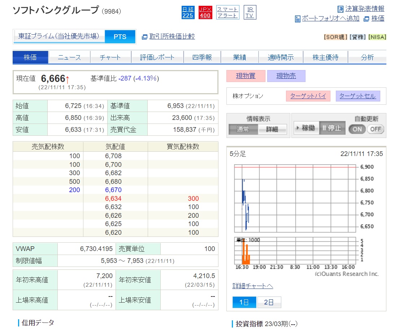Click the SOR現 label
The height and width of the screenshot is (329, 416).
pyautogui.click(x=335, y=37)
